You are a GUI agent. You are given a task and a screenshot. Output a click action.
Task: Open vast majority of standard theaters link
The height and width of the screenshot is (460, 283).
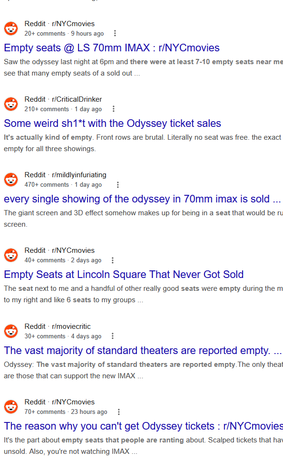point(143,351)
